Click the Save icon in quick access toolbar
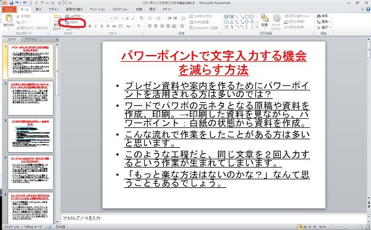This screenshot has height=230, width=371. (x=11, y=3)
